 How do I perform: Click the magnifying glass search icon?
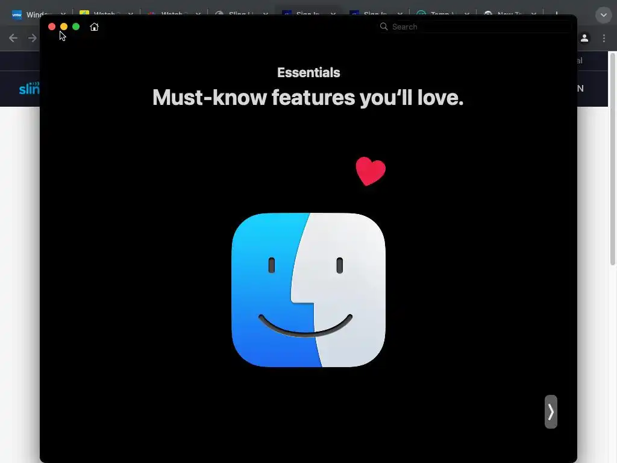coord(384,27)
